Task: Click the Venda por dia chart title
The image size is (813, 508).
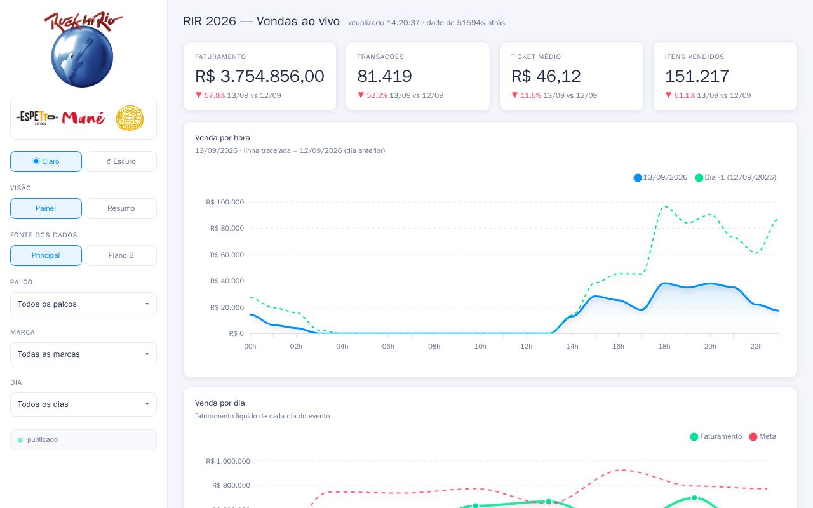Action: pos(220,403)
